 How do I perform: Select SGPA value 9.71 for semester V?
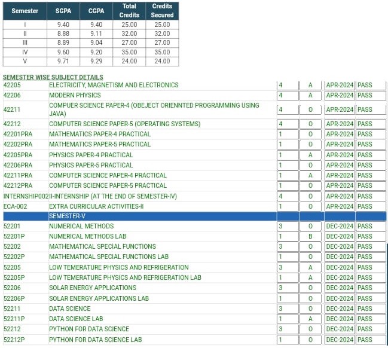[63, 61]
